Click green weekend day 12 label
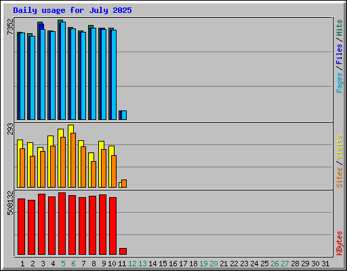The height and width of the screenshot is (271, 347). pyautogui.click(x=132, y=264)
